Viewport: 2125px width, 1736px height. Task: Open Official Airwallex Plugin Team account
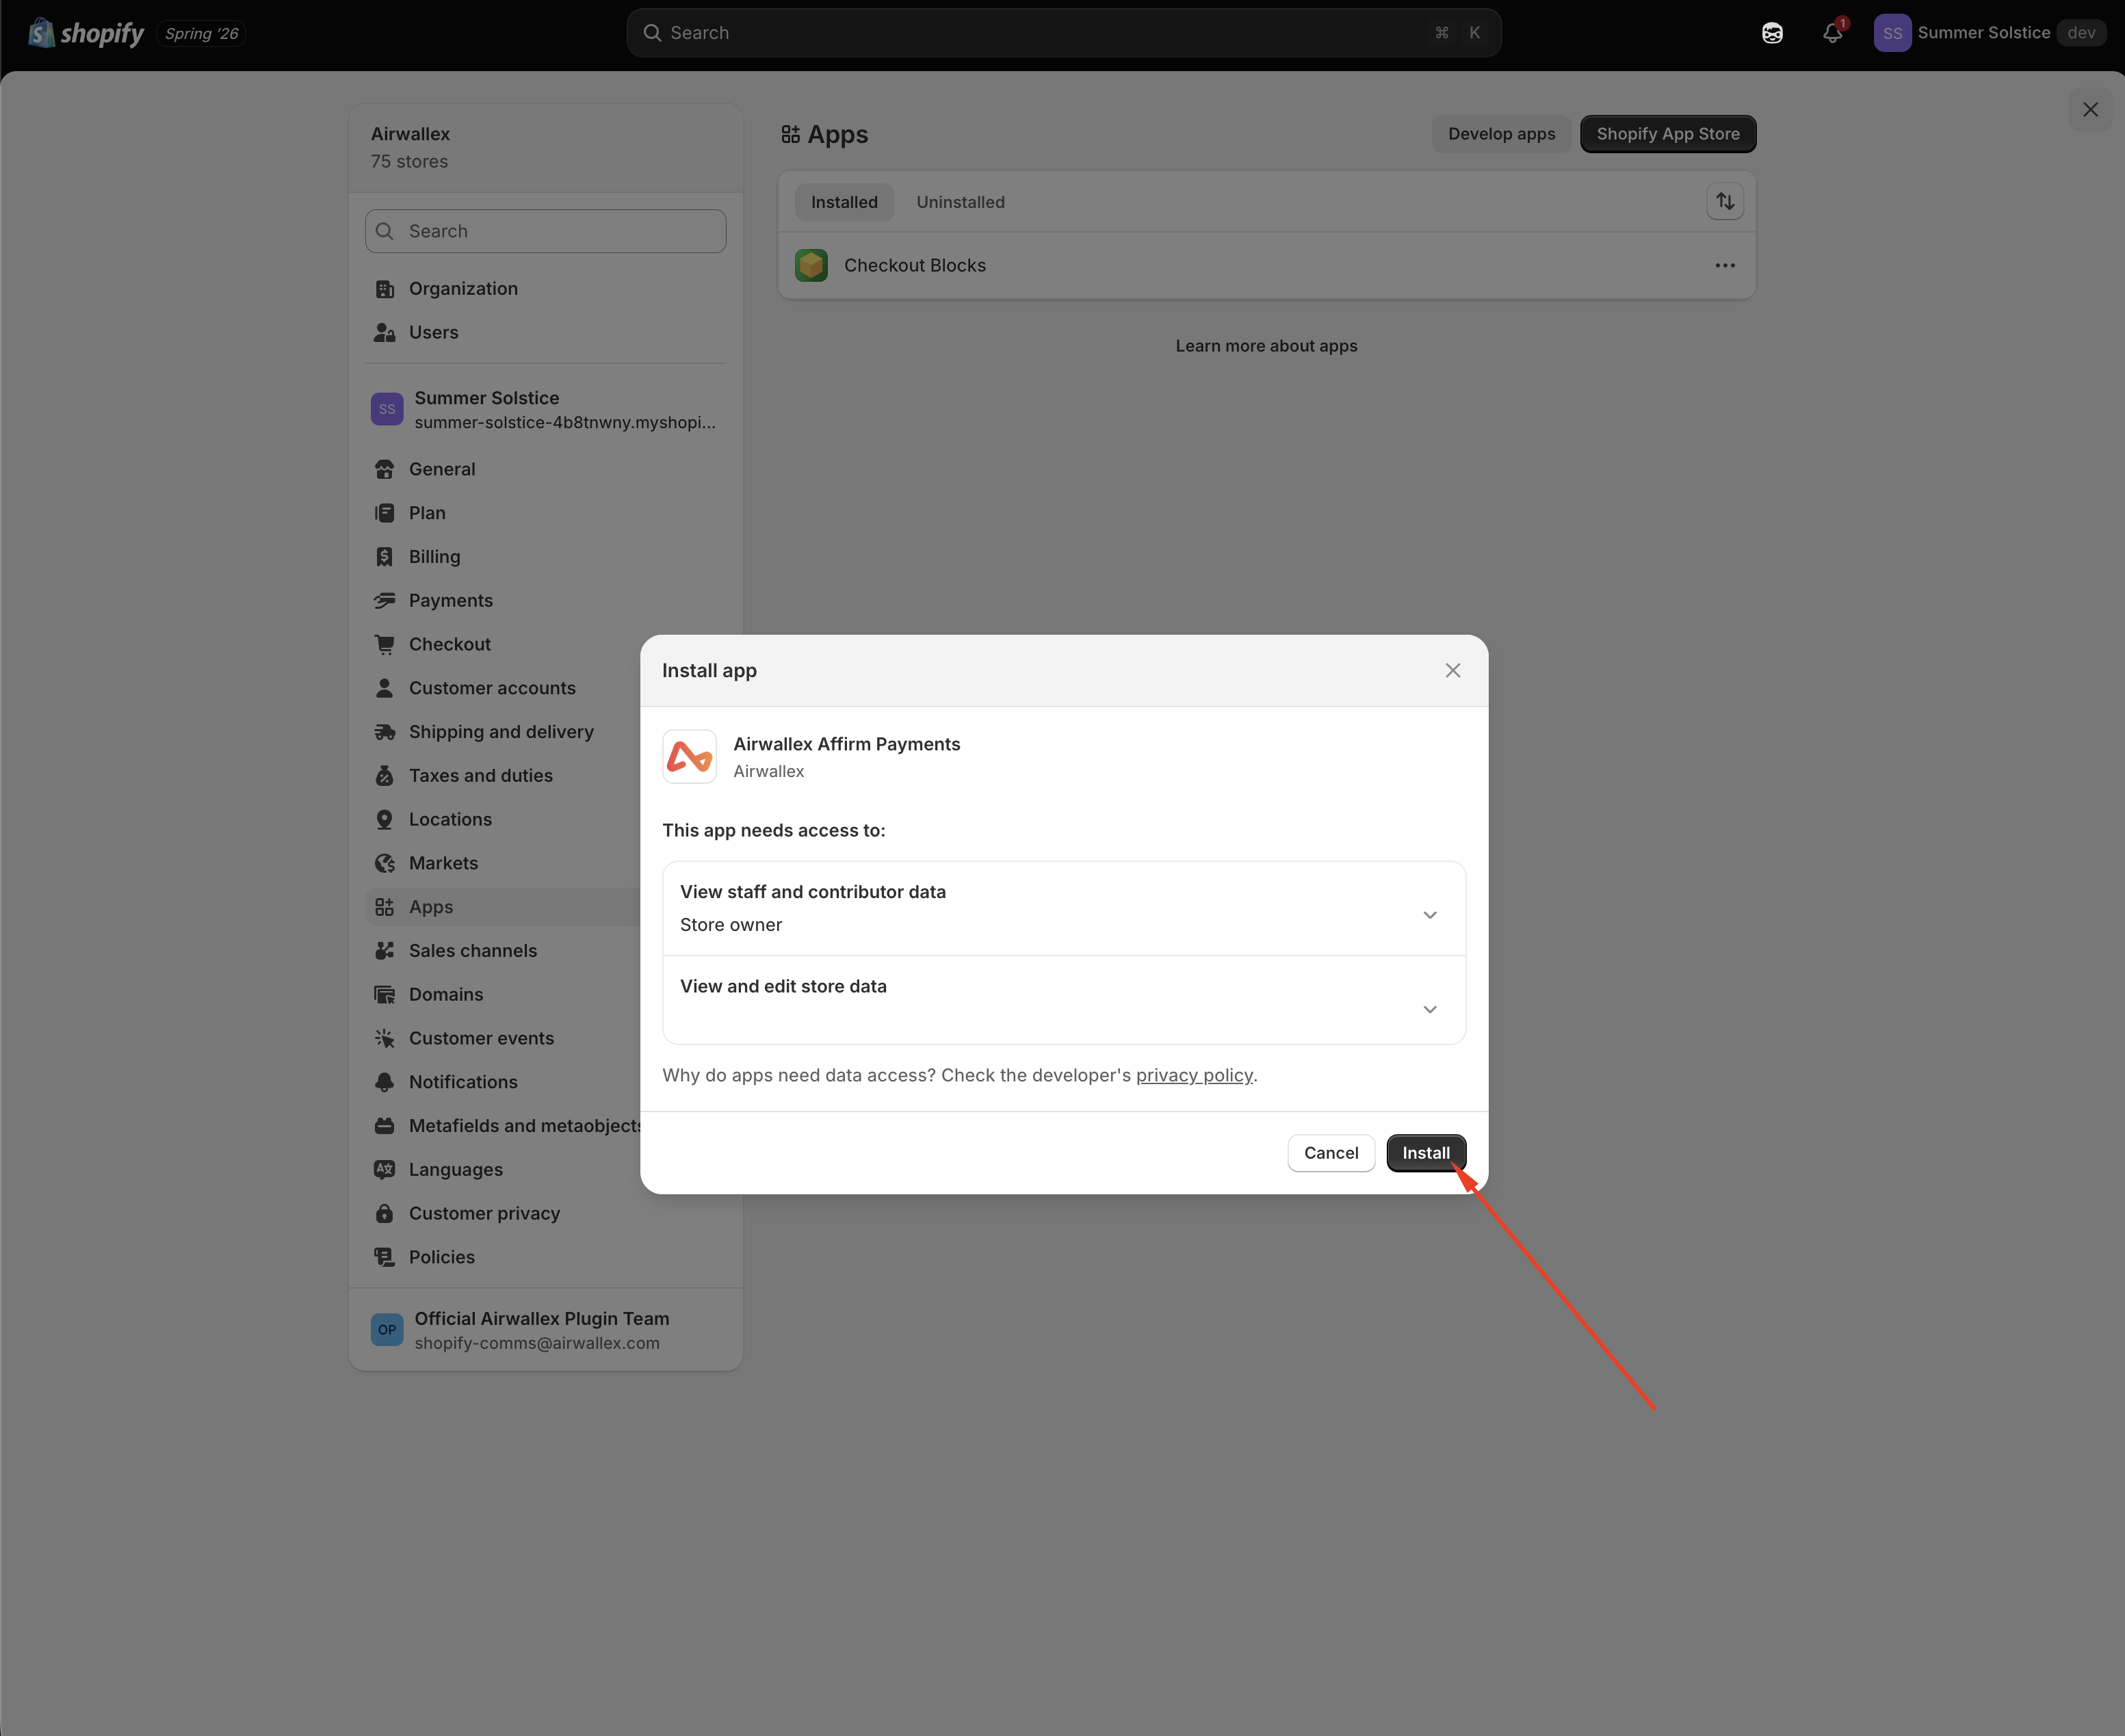[546, 1331]
